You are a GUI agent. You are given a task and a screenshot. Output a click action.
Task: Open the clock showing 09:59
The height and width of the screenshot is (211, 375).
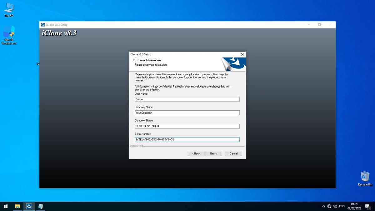(x=354, y=206)
